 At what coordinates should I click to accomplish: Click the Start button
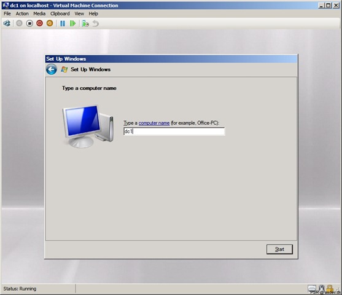279,249
